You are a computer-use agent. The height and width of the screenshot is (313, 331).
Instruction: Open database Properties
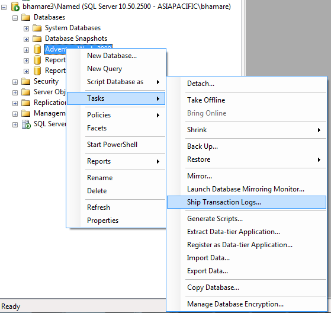pyautogui.click(x=116, y=221)
